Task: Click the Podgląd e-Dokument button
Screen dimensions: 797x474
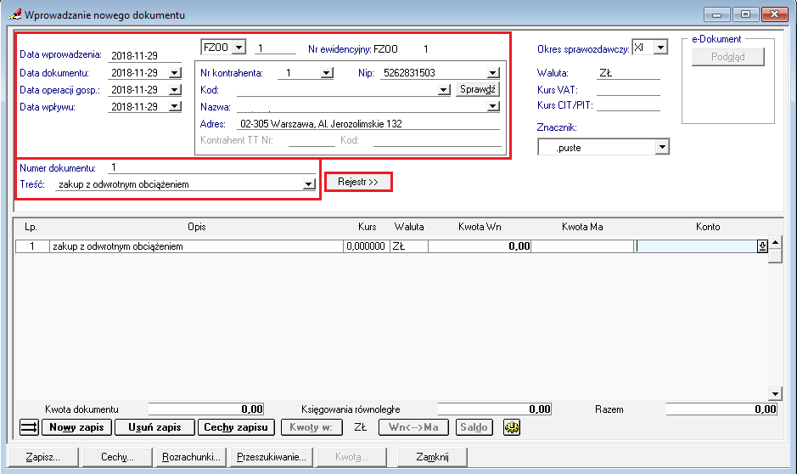Action: (728, 57)
